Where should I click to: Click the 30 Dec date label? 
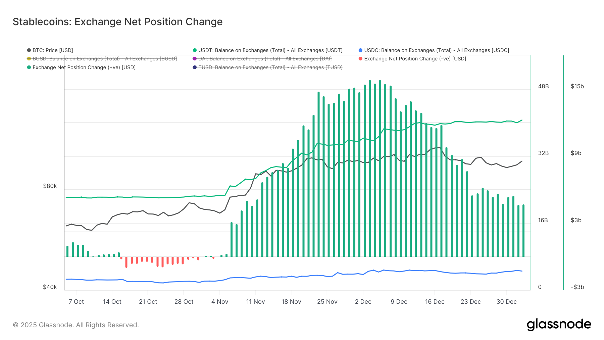506,302
